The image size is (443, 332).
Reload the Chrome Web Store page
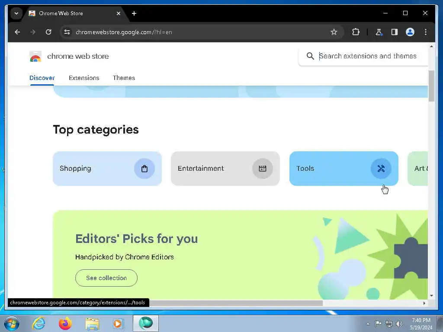[x=48, y=32]
